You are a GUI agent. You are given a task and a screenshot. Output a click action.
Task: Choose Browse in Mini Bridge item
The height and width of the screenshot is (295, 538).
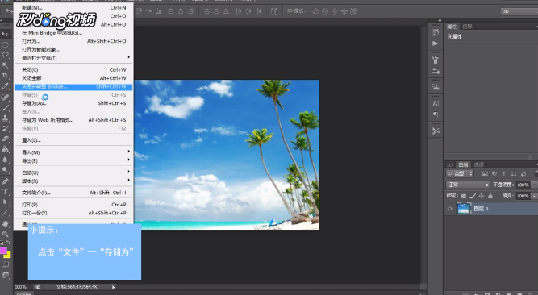[x=73, y=32]
